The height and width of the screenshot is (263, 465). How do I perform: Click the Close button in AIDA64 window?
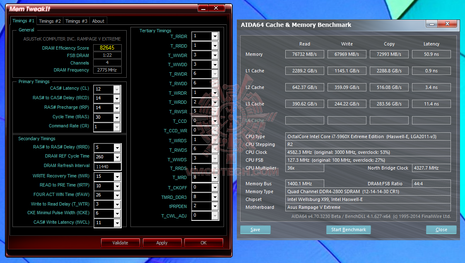tap(441, 230)
